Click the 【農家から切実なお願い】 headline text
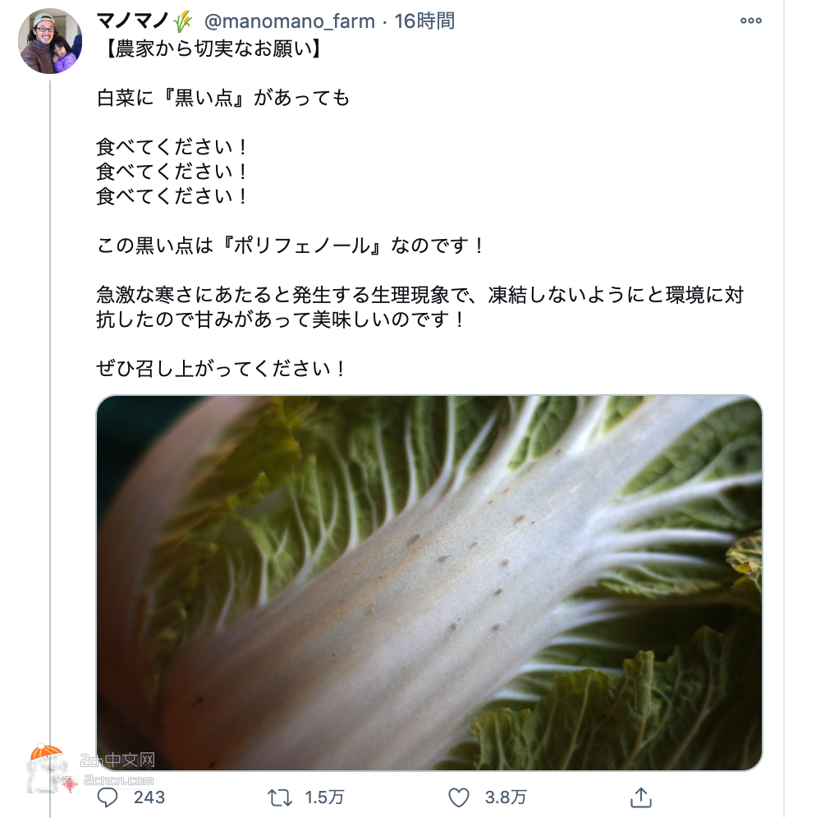Viewport: 816px width, 818px height. pos(213,48)
